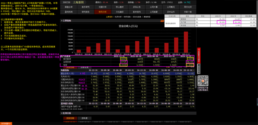The height and width of the screenshot is (125, 258).
Task: Open the 分红融资 tab
Action: (119, 12)
